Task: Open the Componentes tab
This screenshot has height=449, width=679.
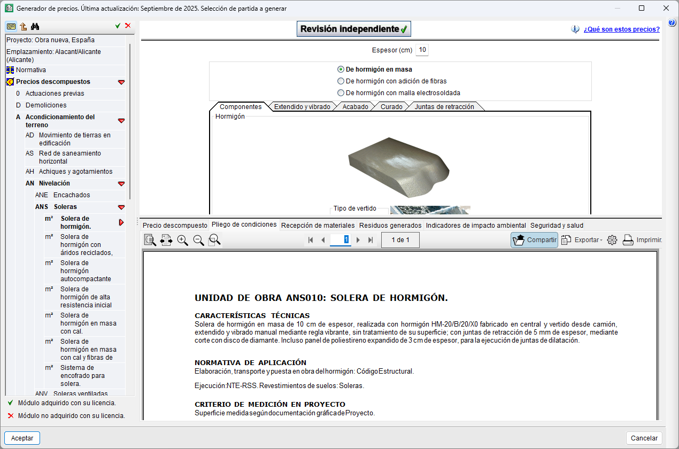Action: pos(241,106)
